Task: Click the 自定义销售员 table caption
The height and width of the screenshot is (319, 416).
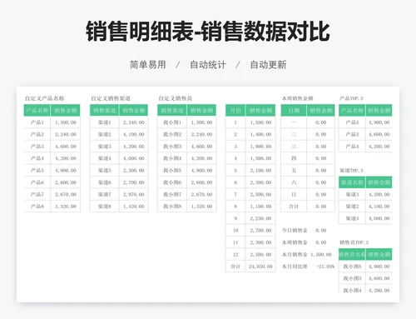Action: (176, 98)
